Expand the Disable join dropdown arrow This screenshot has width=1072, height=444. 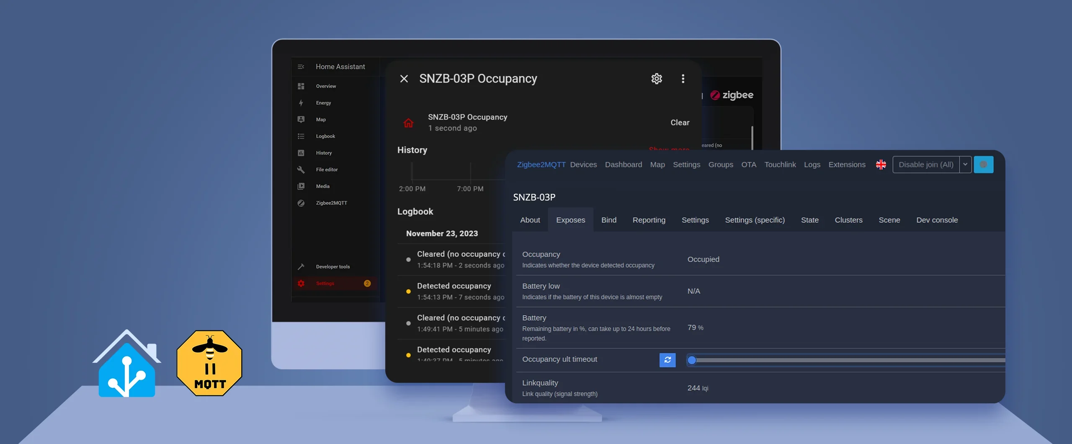tap(965, 165)
